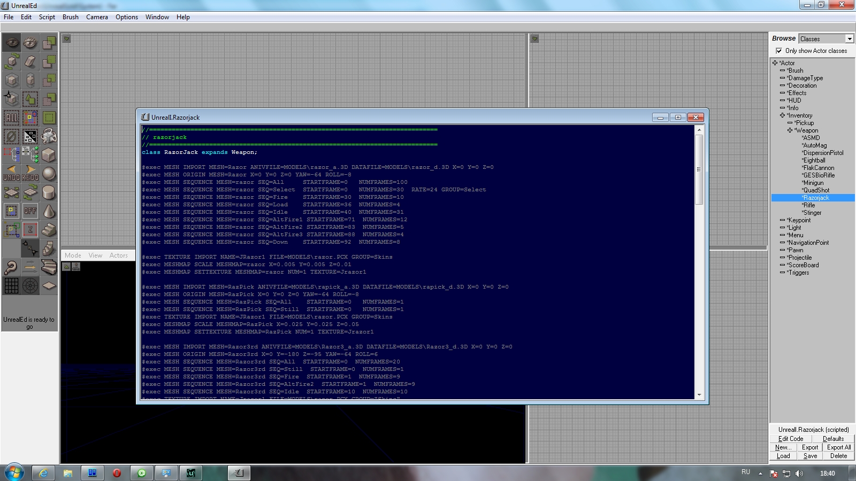Click the script editor scroll down arrow
Viewport: 856px width, 481px height.
pos(699,395)
